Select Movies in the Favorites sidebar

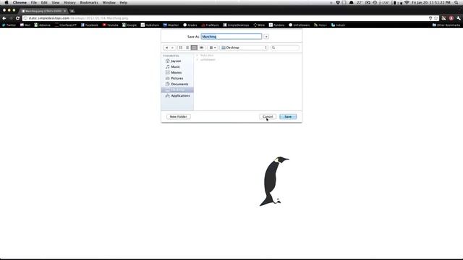click(x=177, y=72)
